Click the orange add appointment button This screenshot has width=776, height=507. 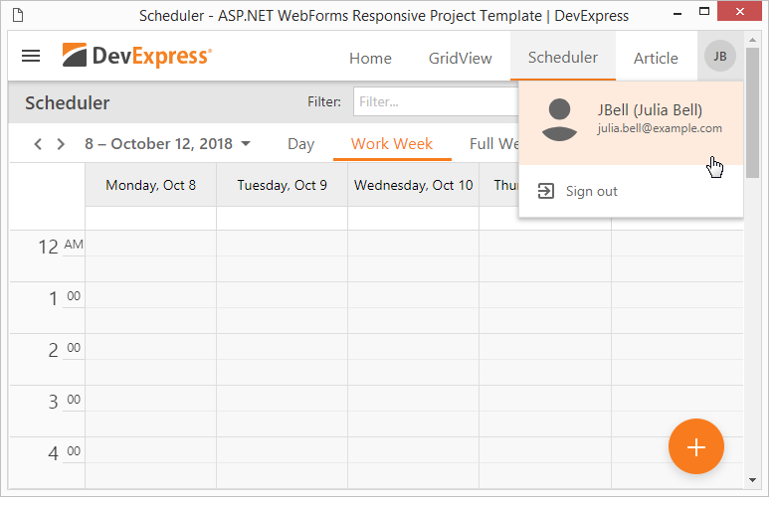click(x=695, y=447)
